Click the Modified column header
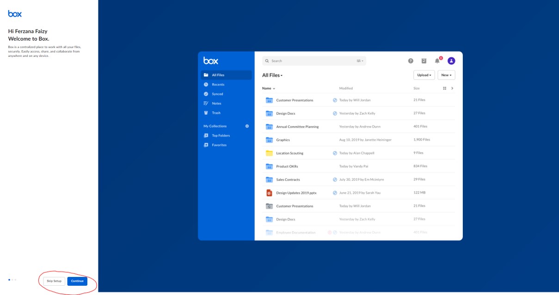This screenshot has height=295, width=559. tap(346, 88)
